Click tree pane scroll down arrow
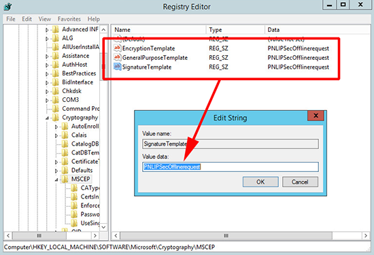 103,227
